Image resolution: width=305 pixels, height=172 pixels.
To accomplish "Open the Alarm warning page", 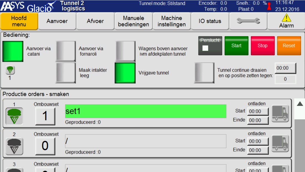I will pos(286,21).
